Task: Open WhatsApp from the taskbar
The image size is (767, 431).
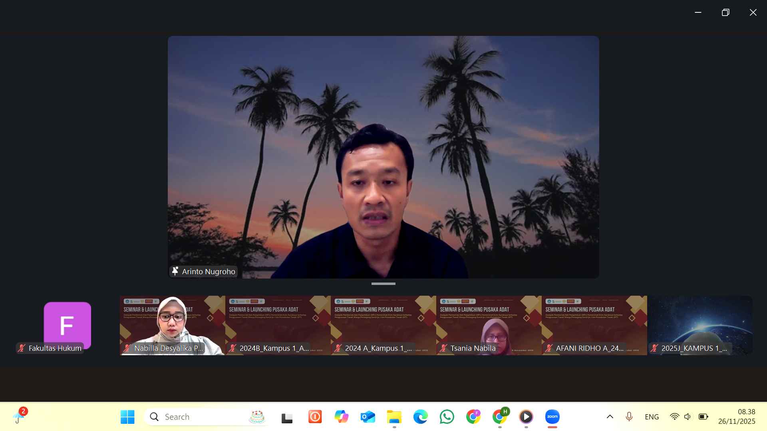Action: coord(447,417)
